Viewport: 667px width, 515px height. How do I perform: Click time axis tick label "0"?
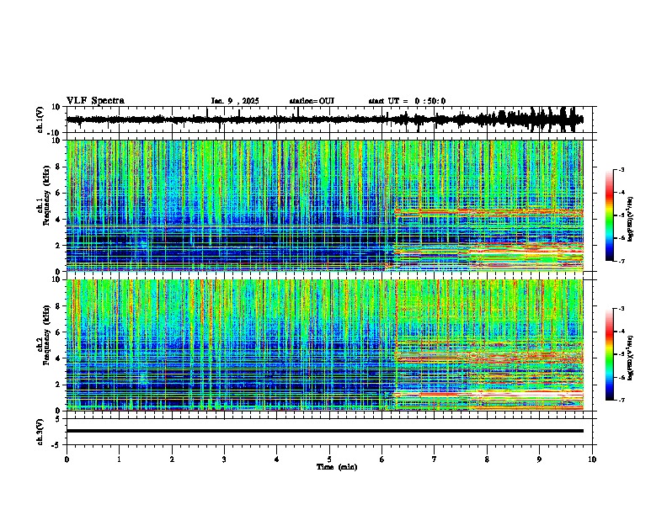67,459
